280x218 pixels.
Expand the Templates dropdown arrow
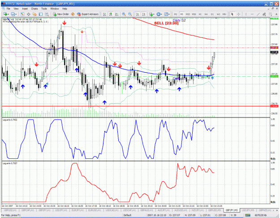(169, 14)
